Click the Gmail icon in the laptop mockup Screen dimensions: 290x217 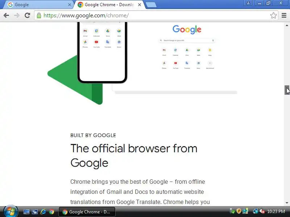164,50
